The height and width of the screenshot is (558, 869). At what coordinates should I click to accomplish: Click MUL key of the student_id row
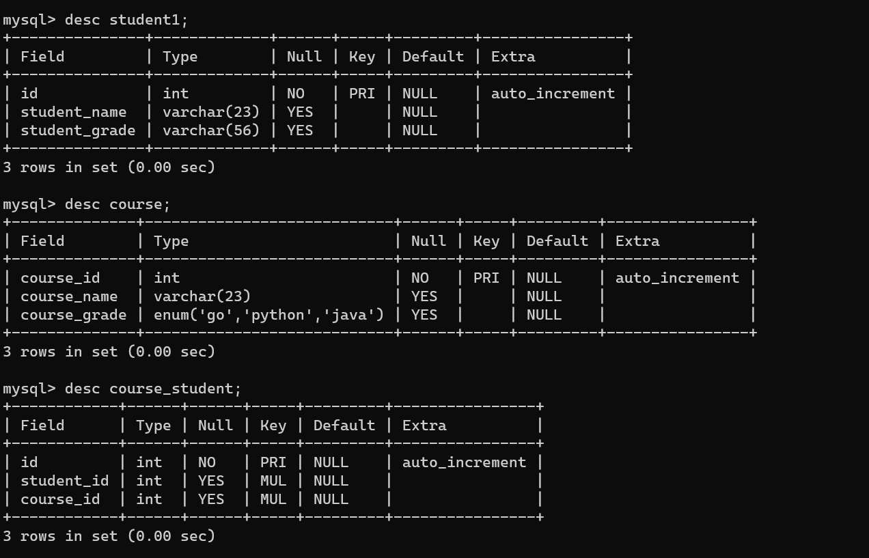click(273, 481)
